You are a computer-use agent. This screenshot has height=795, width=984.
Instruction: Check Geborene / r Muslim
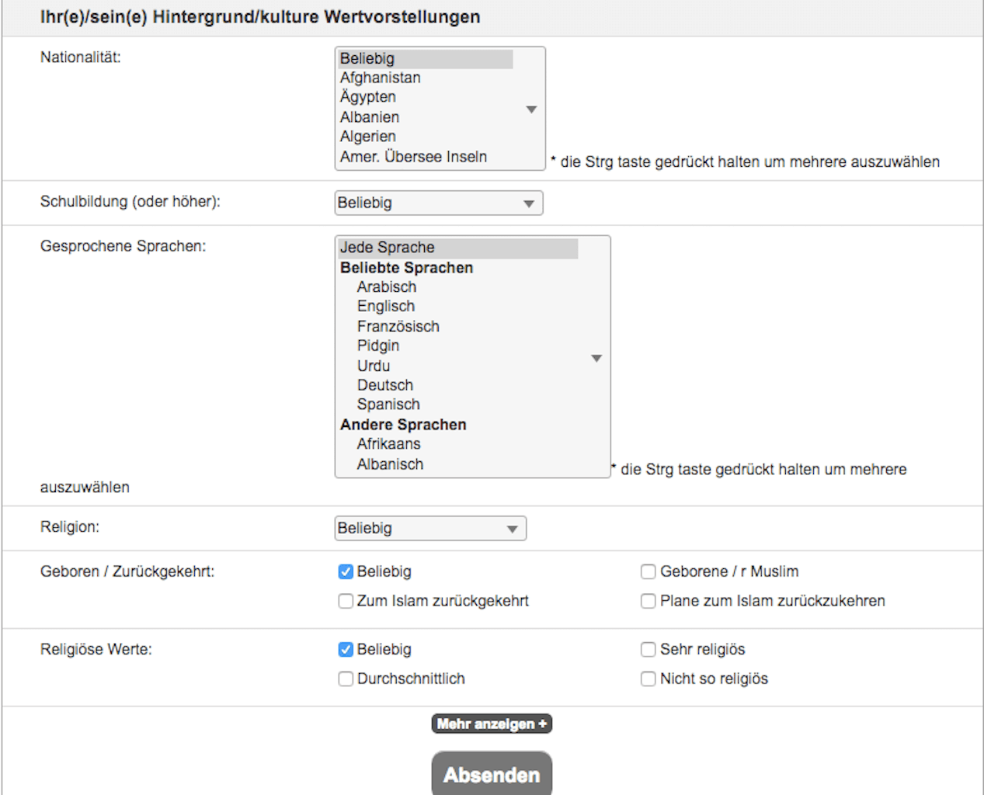click(x=648, y=572)
